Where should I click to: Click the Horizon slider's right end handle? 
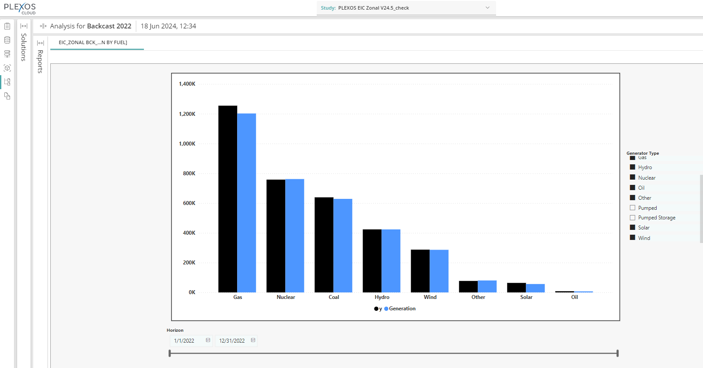pyautogui.click(x=617, y=353)
